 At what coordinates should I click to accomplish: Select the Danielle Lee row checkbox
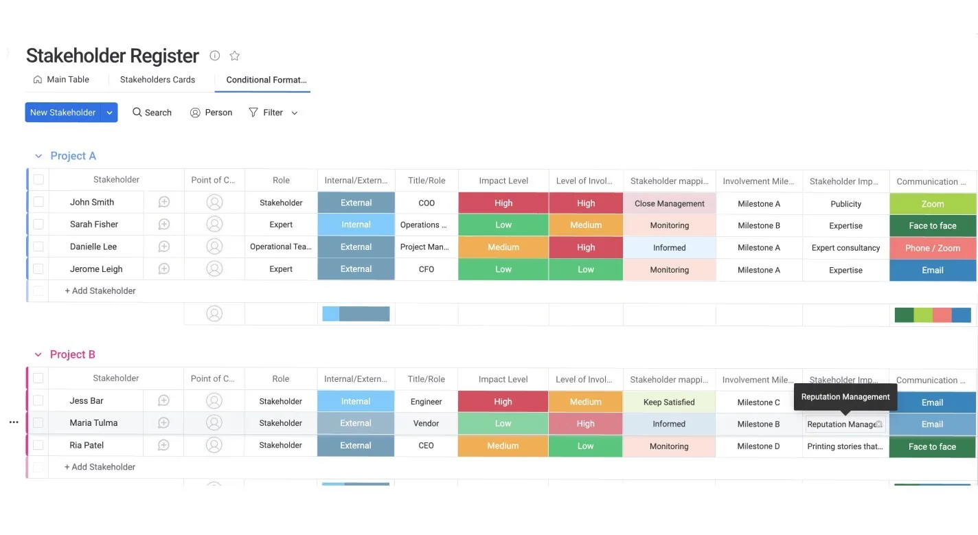click(38, 247)
